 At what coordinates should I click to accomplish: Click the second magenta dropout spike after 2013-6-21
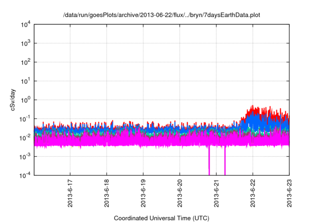225,160
